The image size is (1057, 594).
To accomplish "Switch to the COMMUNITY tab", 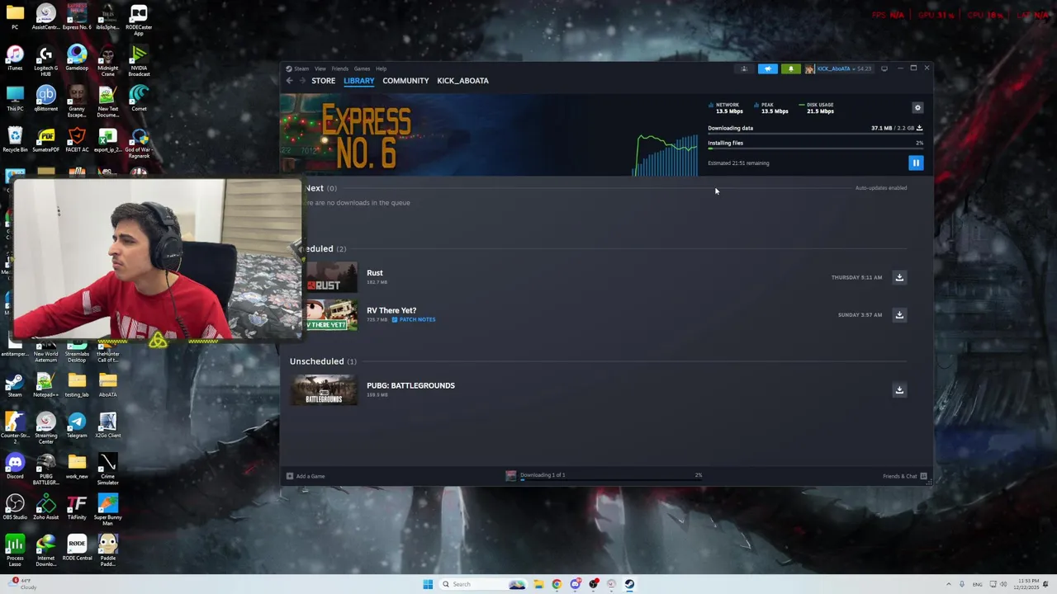I will point(405,81).
